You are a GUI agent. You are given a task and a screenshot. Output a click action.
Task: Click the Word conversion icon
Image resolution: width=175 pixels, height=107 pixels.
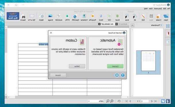(x=101, y=16)
